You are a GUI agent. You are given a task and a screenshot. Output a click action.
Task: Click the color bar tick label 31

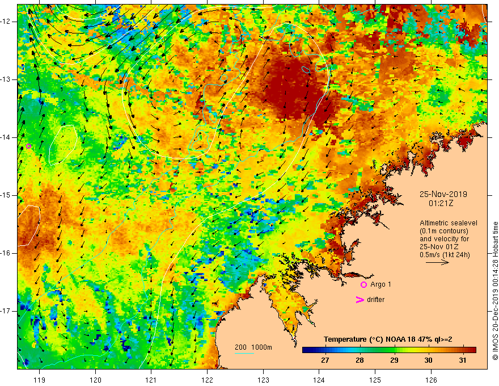(x=463, y=360)
